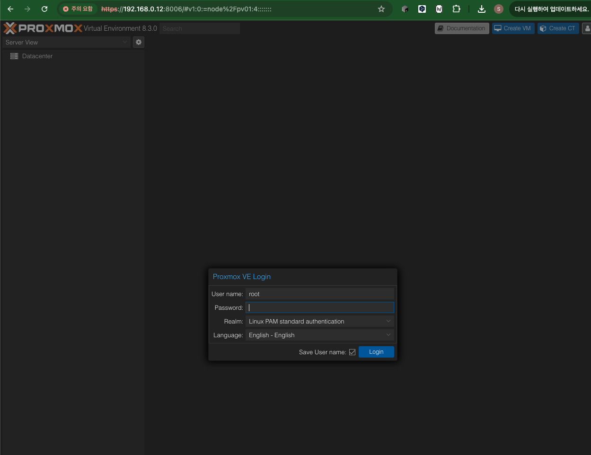Bookmark this page with the star icon

click(x=381, y=9)
